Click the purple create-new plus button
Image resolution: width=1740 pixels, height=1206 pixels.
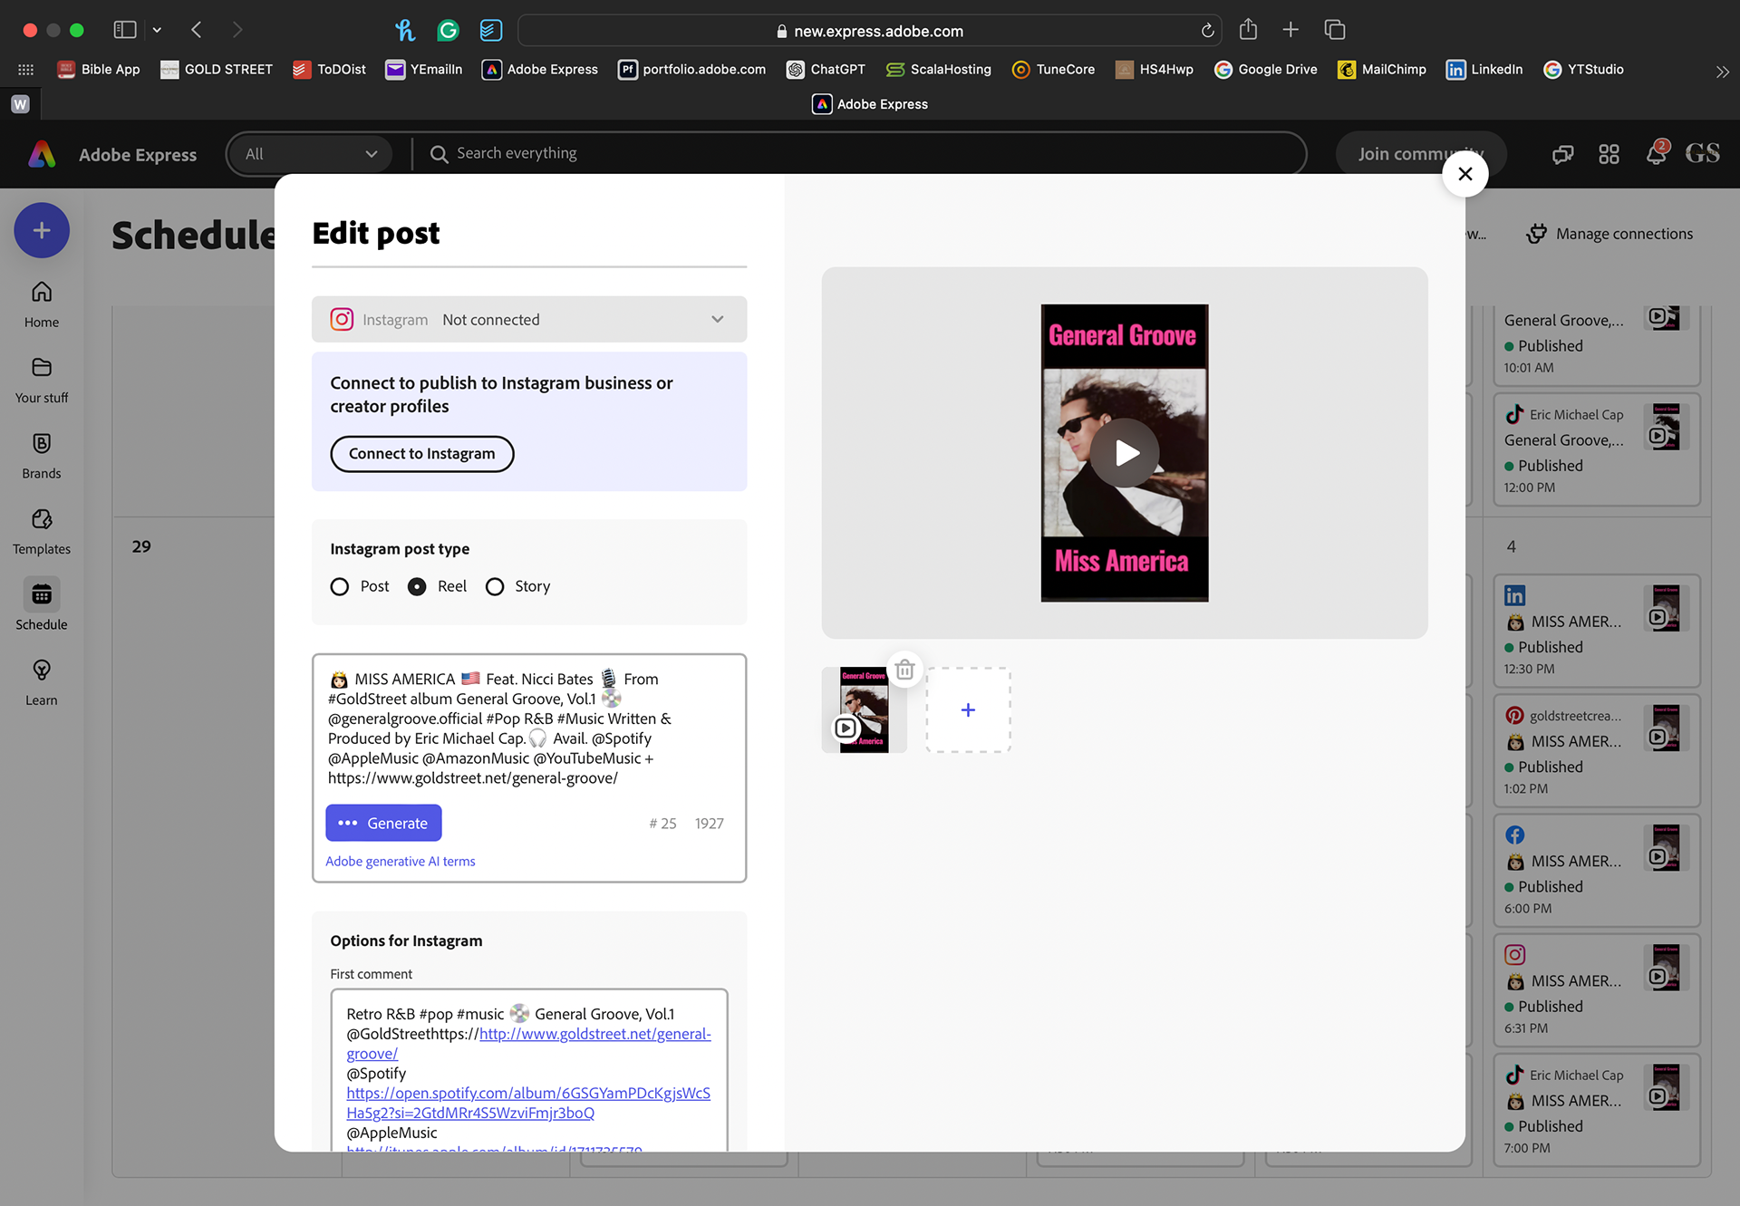42,230
